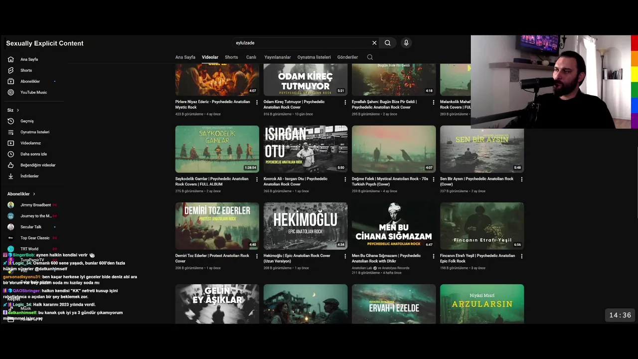The width and height of the screenshot is (638, 359).
Task: Open options menu for Sen Bir Aysın
Action: click(x=522, y=179)
